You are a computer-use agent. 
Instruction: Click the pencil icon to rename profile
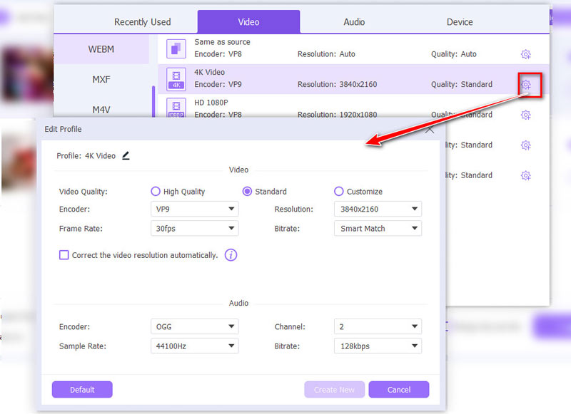click(x=126, y=155)
